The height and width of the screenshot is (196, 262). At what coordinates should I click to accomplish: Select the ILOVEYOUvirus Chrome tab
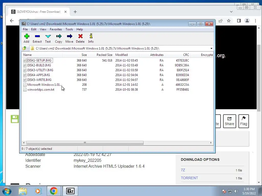pyautogui.click(x=39, y=12)
